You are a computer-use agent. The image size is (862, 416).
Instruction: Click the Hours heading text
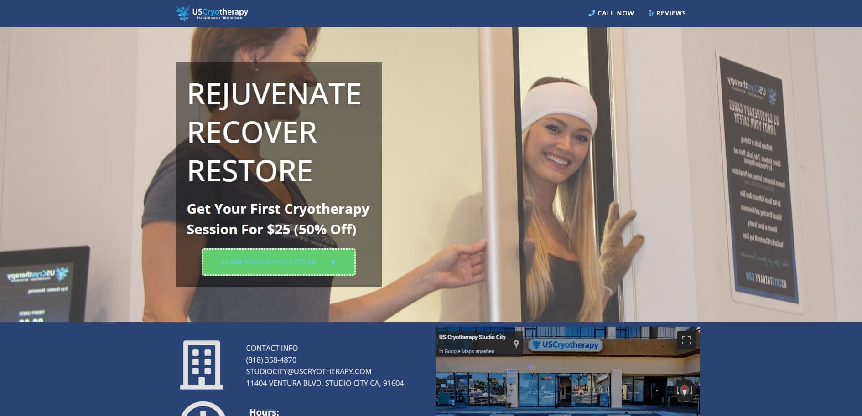click(x=264, y=412)
